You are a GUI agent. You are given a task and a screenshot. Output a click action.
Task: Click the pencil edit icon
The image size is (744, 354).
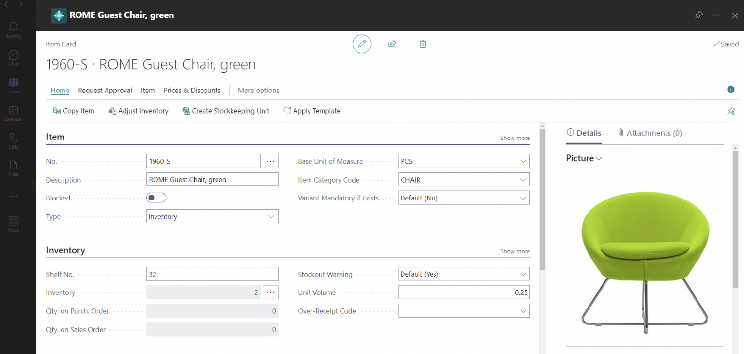(361, 44)
